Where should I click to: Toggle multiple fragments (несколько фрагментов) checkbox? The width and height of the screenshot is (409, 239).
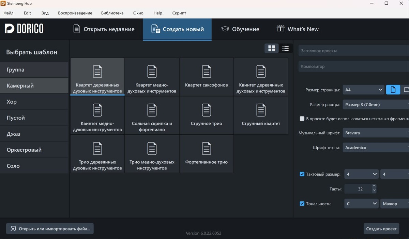(x=302, y=119)
